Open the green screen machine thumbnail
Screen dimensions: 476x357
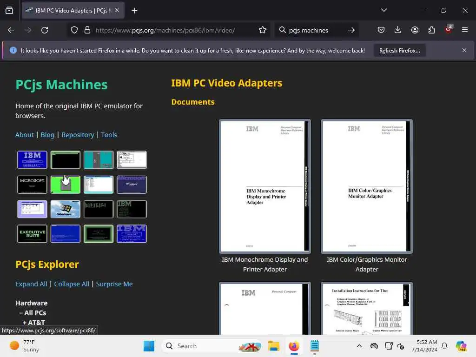point(65,184)
